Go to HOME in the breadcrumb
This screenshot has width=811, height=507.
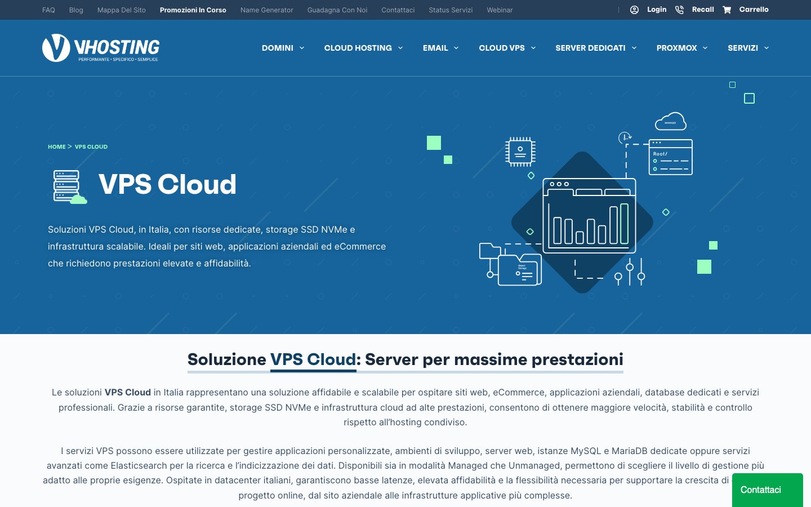click(x=57, y=146)
